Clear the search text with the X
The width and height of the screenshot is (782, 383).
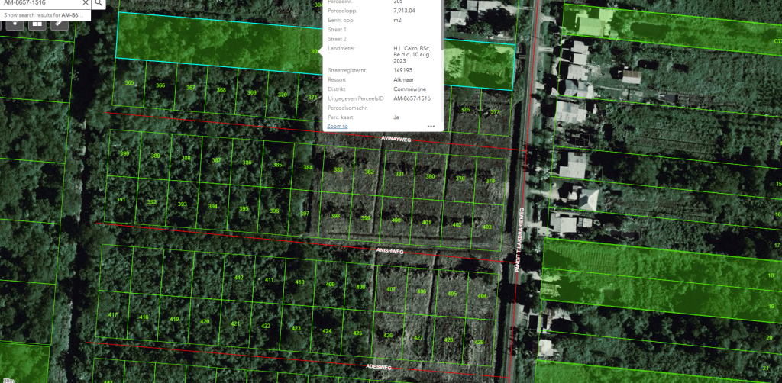(86, 3)
